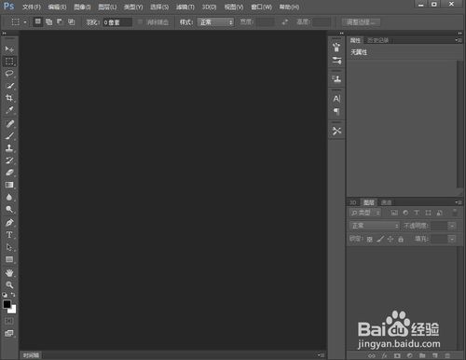This screenshot has height=360, width=466.
Task: Open the style dropdown showing 正常
Action: point(215,22)
